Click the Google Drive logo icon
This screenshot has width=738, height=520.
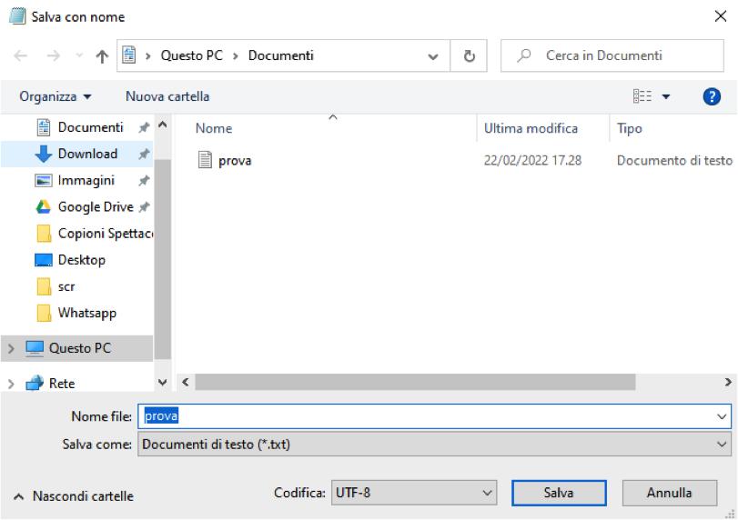point(44,207)
